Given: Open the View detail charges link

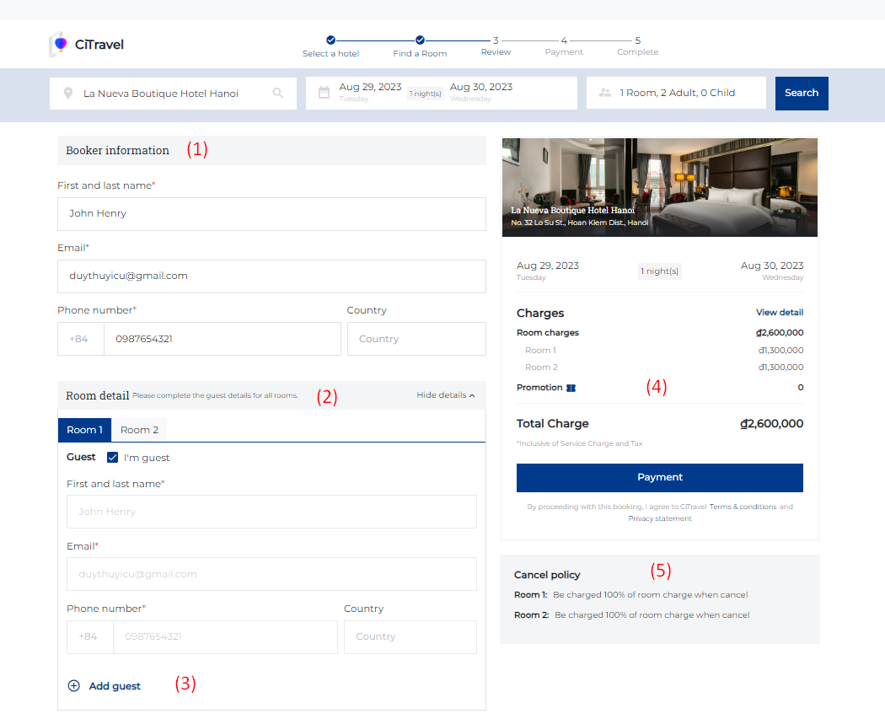Looking at the screenshot, I should (x=779, y=313).
